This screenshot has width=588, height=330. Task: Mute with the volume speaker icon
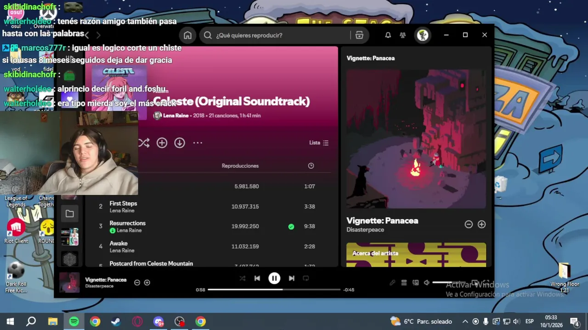click(427, 283)
